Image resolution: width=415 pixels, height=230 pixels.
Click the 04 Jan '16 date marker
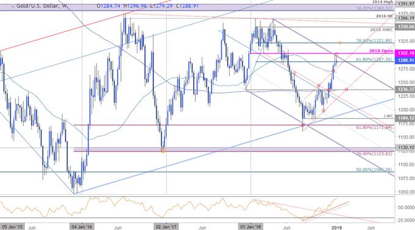tap(82, 227)
